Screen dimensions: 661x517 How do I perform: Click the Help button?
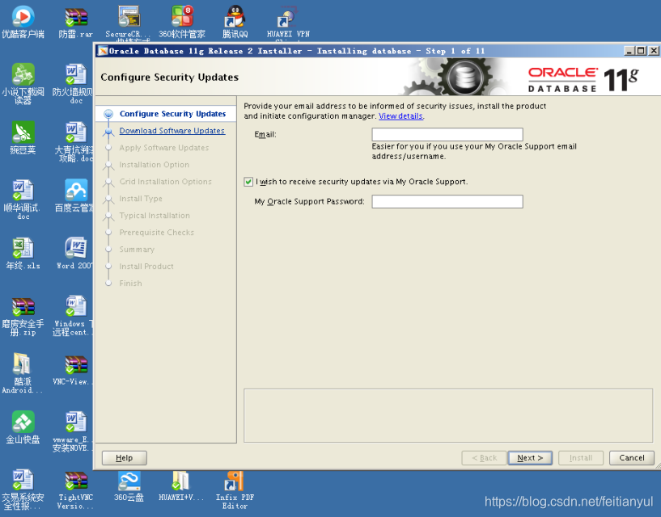[x=125, y=458]
